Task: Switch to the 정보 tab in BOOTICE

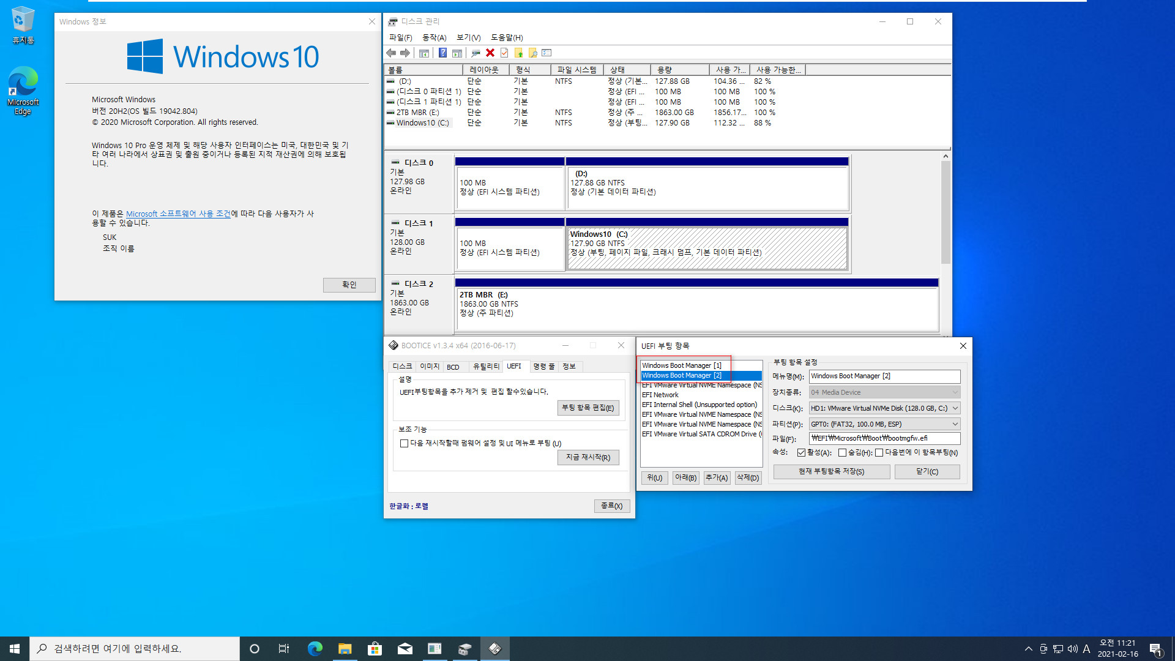Action: [569, 367]
